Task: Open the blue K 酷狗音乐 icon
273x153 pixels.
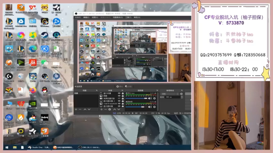Action: tap(45, 50)
